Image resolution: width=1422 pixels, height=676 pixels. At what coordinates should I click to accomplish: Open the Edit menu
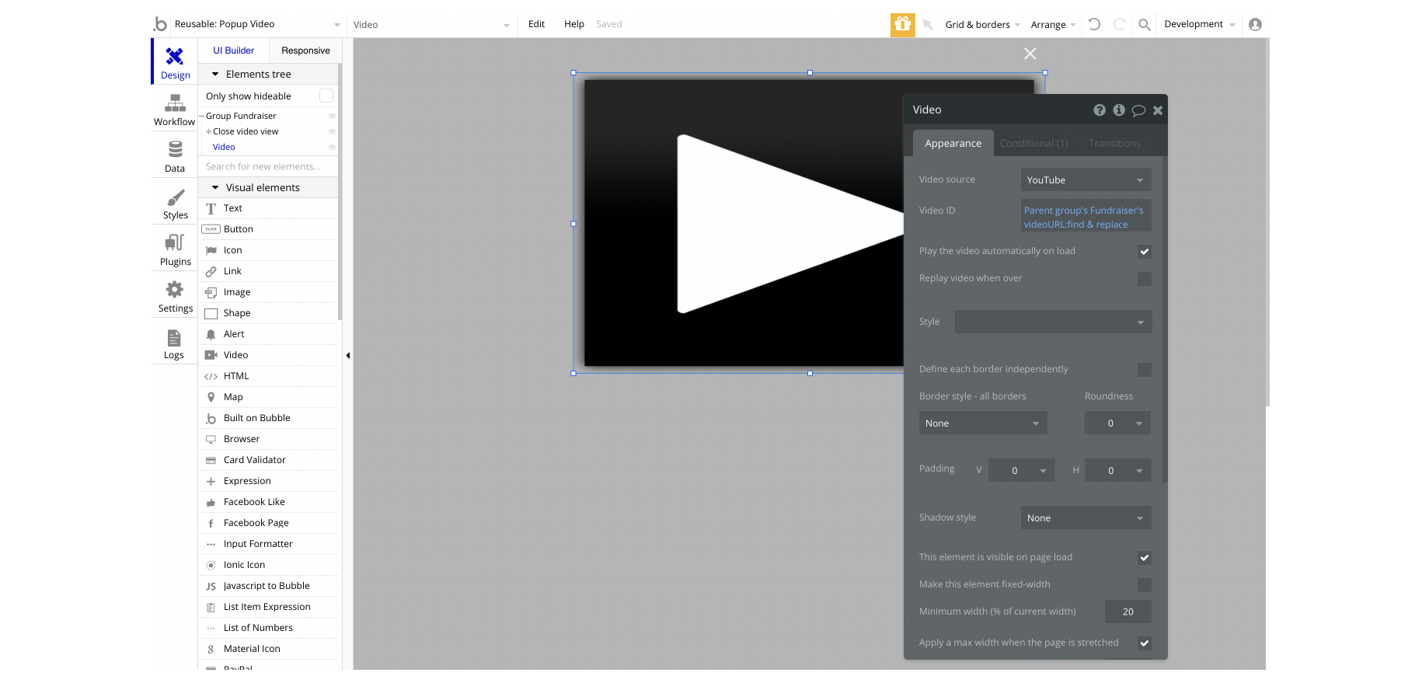click(536, 24)
